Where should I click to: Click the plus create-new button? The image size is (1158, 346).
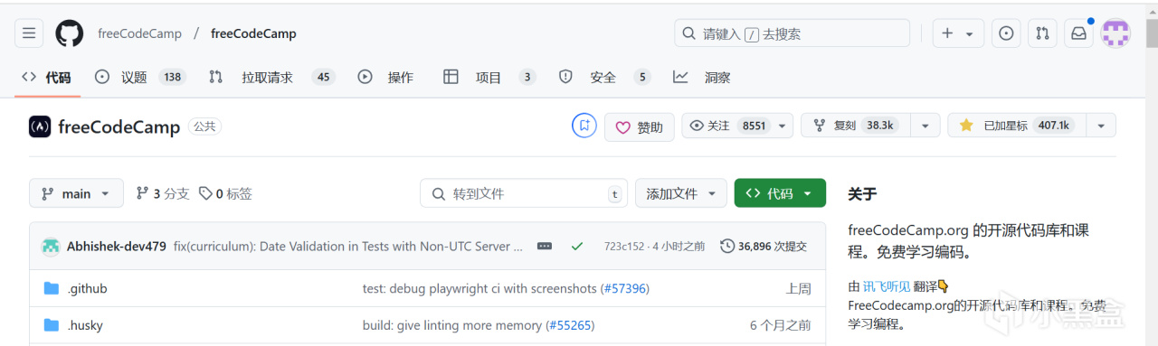(958, 33)
